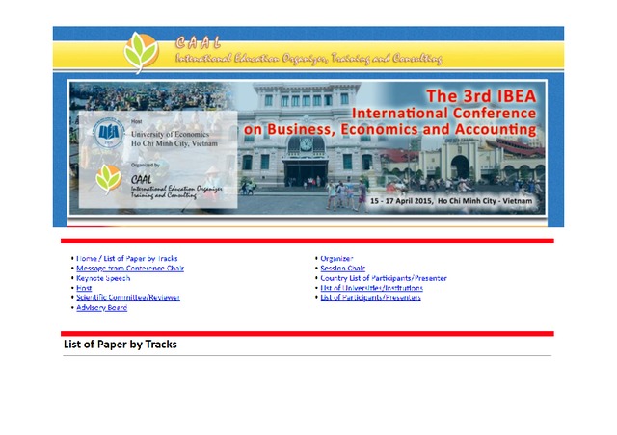This screenshot has width=617, height=435.
Task: Open Country List of Participants/Presenter
Action: (x=384, y=278)
